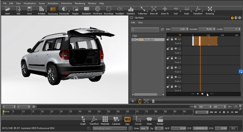Image resolution: width=243 pixels, height=132 pixels.
Task: Open the Curves editor
Action: click(x=138, y=120)
